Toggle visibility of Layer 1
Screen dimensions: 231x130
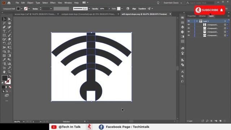click(188, 21)
